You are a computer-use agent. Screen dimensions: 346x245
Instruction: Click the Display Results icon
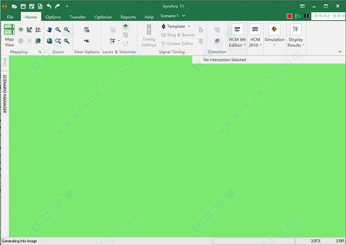pyautogui.click(x=296, y=29)
